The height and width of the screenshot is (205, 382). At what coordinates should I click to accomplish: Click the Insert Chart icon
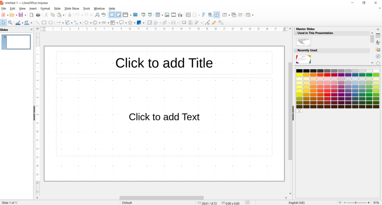[180, 15]
